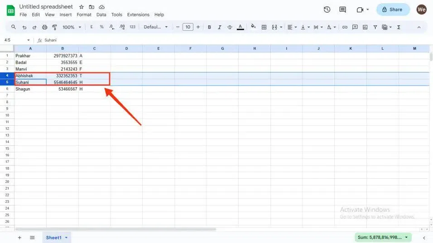Click the borders grid icon
Viewport: 433px width, 243px height.
pos(264,27)
